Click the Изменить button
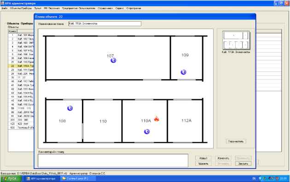 [223, 158]
